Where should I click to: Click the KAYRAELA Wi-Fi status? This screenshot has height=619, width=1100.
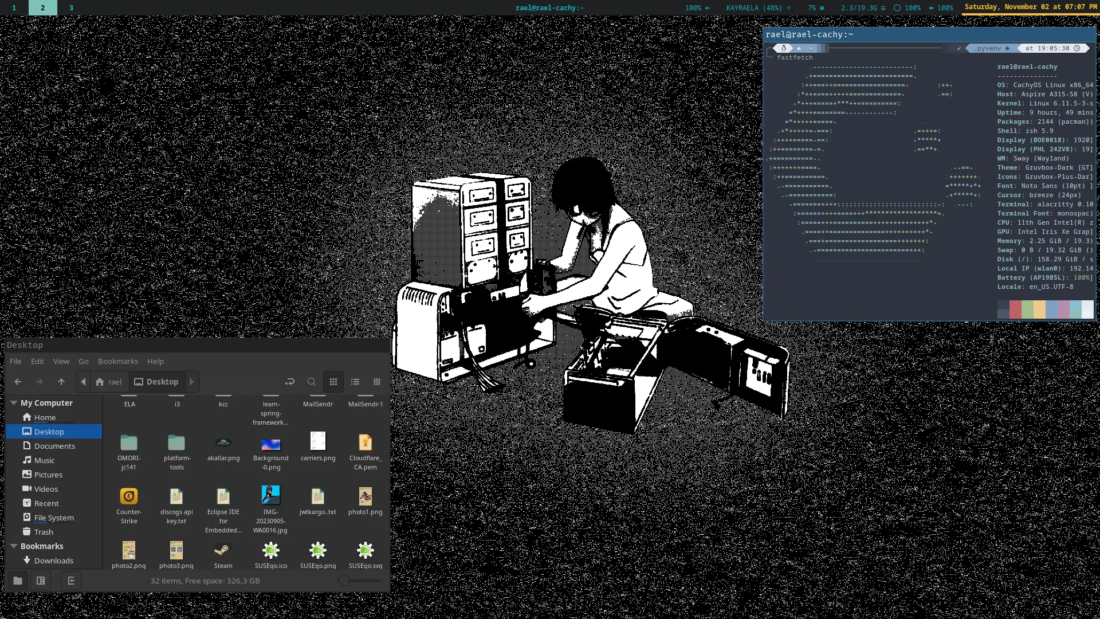point(759,8)
